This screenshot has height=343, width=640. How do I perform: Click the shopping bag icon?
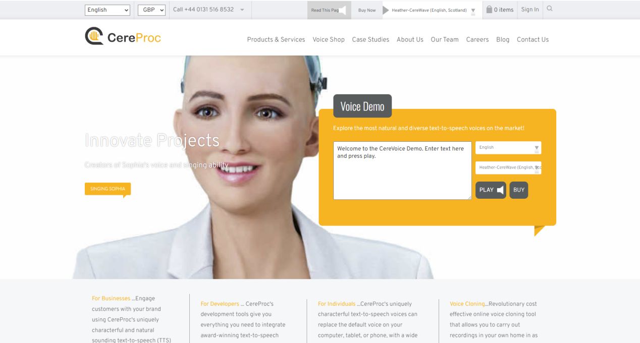489,10
